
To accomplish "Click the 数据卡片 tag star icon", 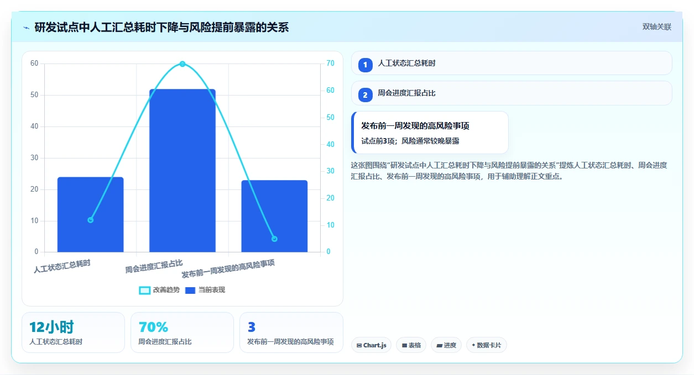I will pos(473,345).
